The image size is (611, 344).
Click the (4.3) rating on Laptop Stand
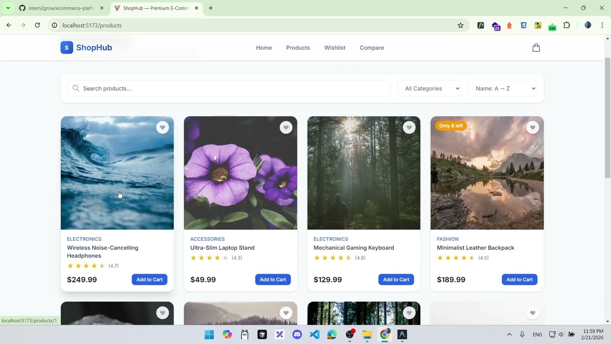pos(237,258)
